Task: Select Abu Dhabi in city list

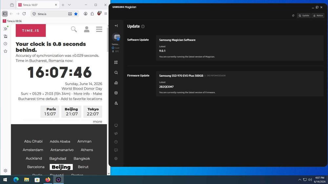Action: pyautogui.click(x=33, y=141)
